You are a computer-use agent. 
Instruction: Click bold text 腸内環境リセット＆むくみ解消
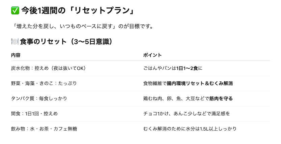200,83
